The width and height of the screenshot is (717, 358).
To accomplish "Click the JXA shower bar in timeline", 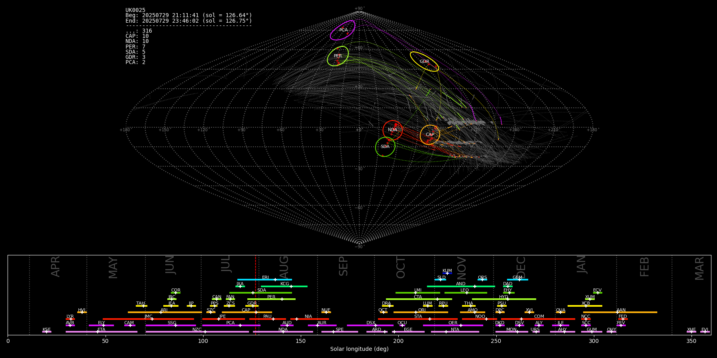I will pos(240,286).
